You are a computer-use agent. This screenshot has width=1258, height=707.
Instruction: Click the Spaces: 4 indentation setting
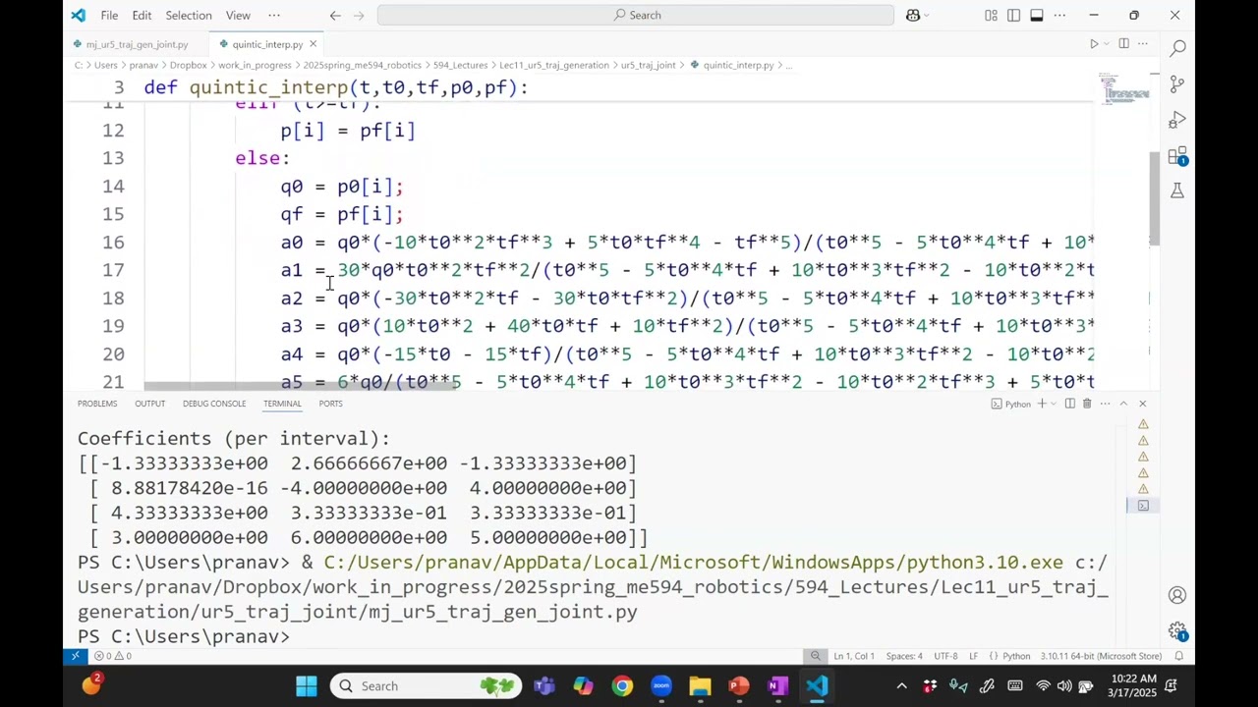[904, 656]
